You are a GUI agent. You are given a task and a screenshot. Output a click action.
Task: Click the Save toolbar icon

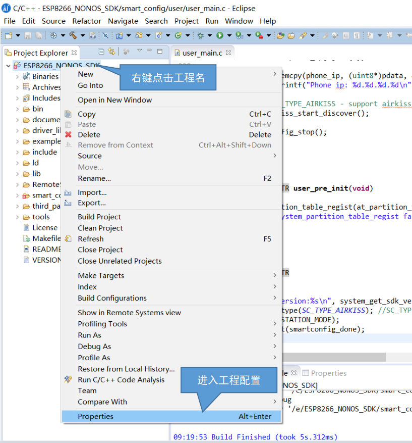point(28,35)
